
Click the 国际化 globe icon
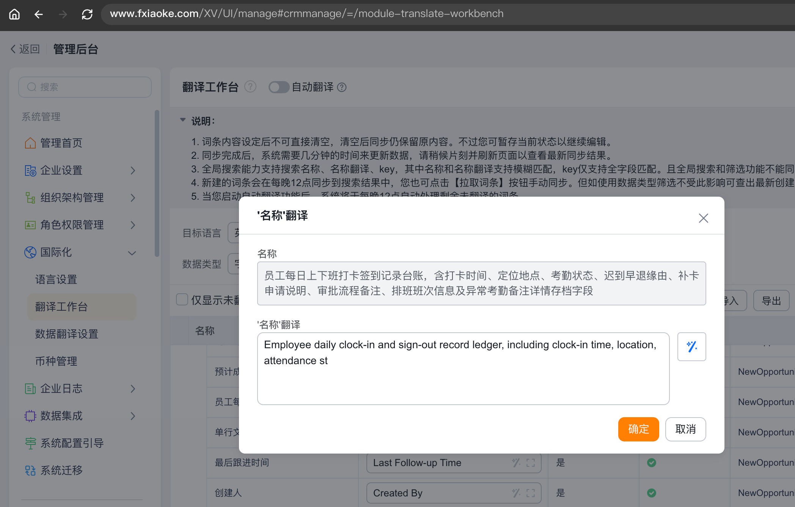[30, 252]
